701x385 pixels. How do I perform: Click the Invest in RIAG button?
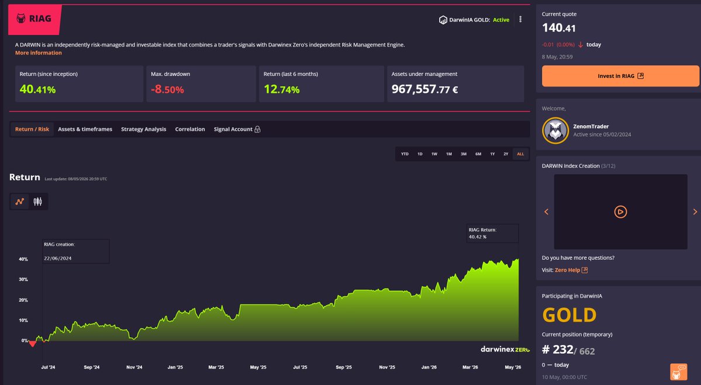click(620, 76)
